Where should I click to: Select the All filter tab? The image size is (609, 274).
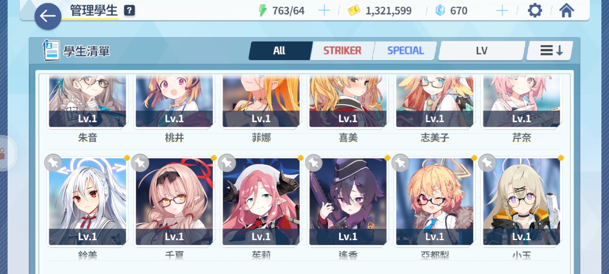tap(280, 50)
